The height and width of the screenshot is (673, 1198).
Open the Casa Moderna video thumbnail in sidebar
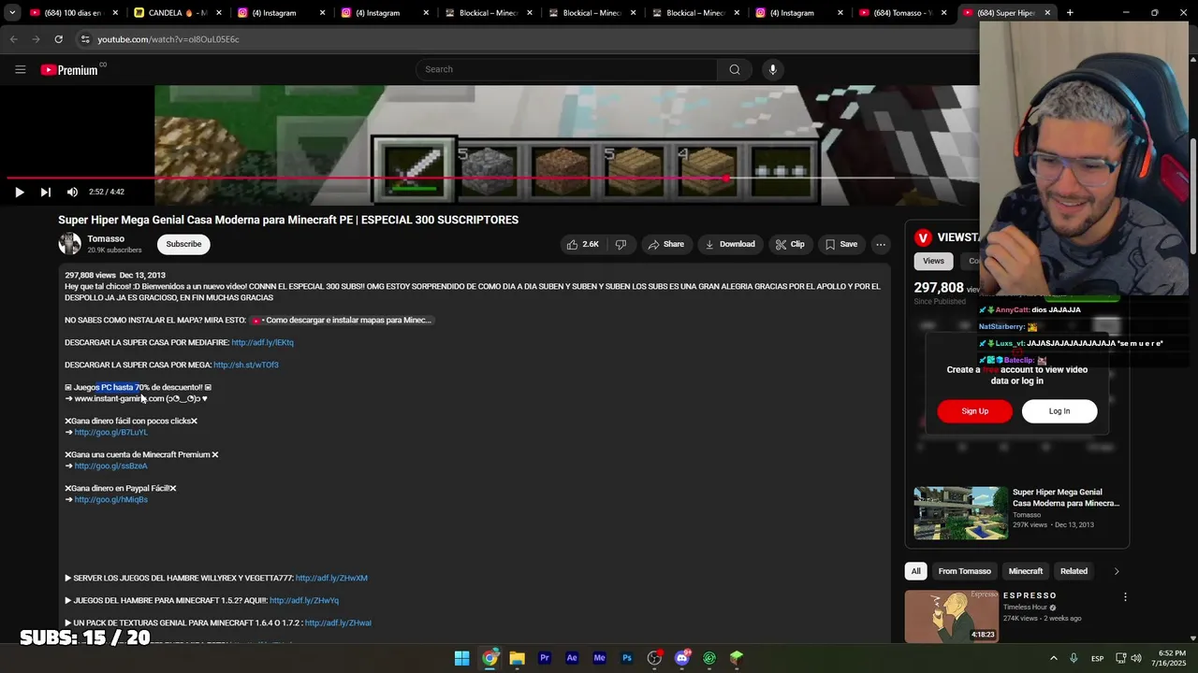(961, 512)
